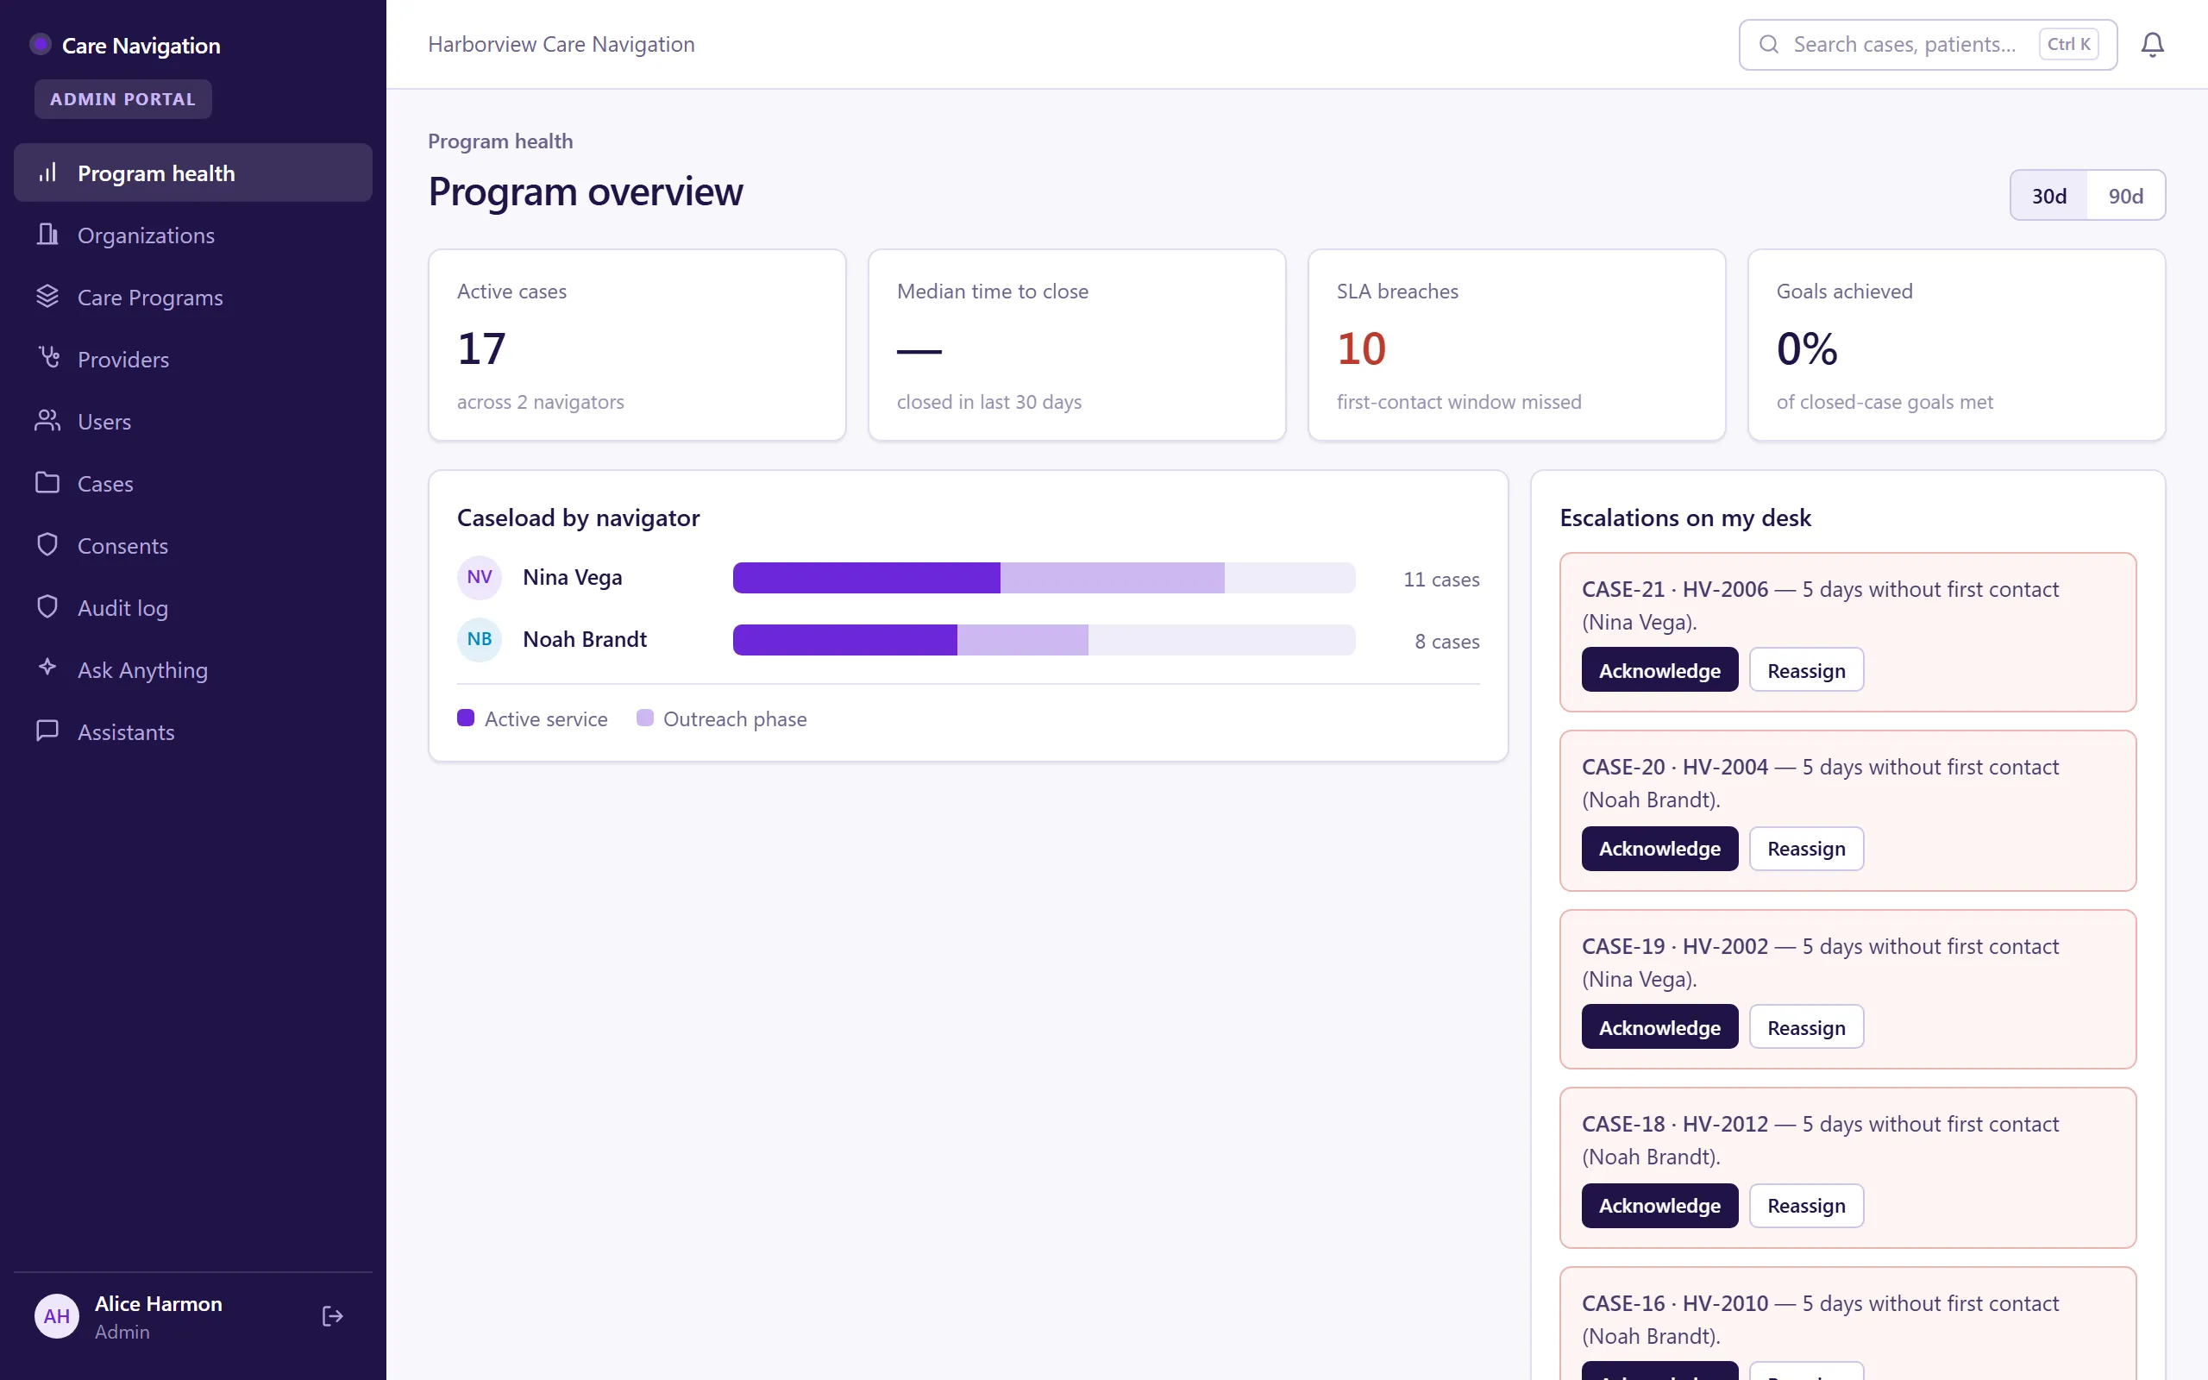
Task: Click Nina Vega's NV avatar
Action: pos(479,578)
